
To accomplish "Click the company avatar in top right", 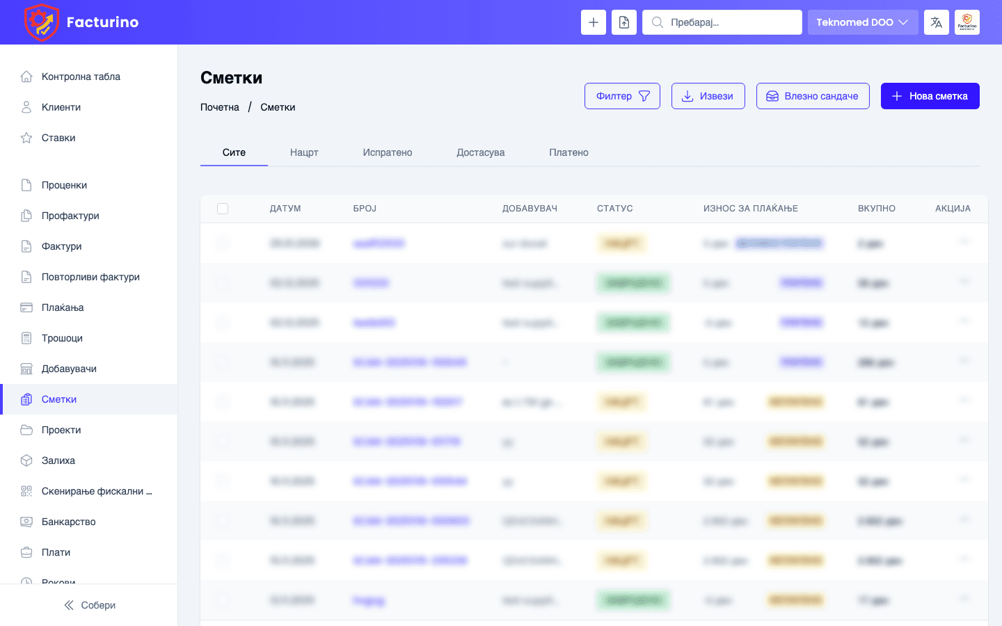I will click(967, 22).
